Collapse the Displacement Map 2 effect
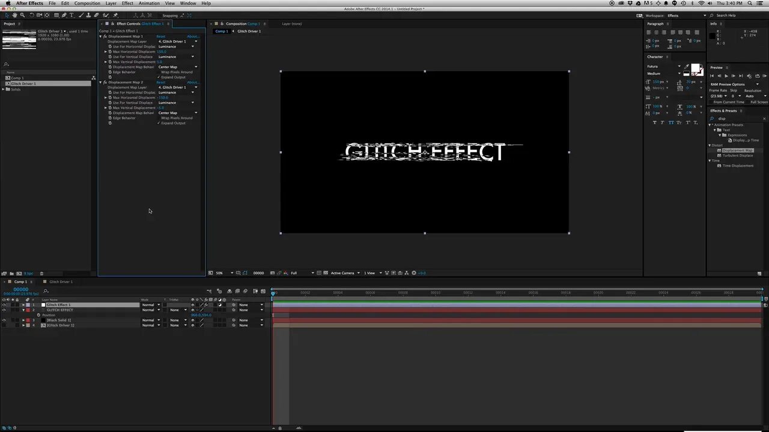 tap(100, 82)
